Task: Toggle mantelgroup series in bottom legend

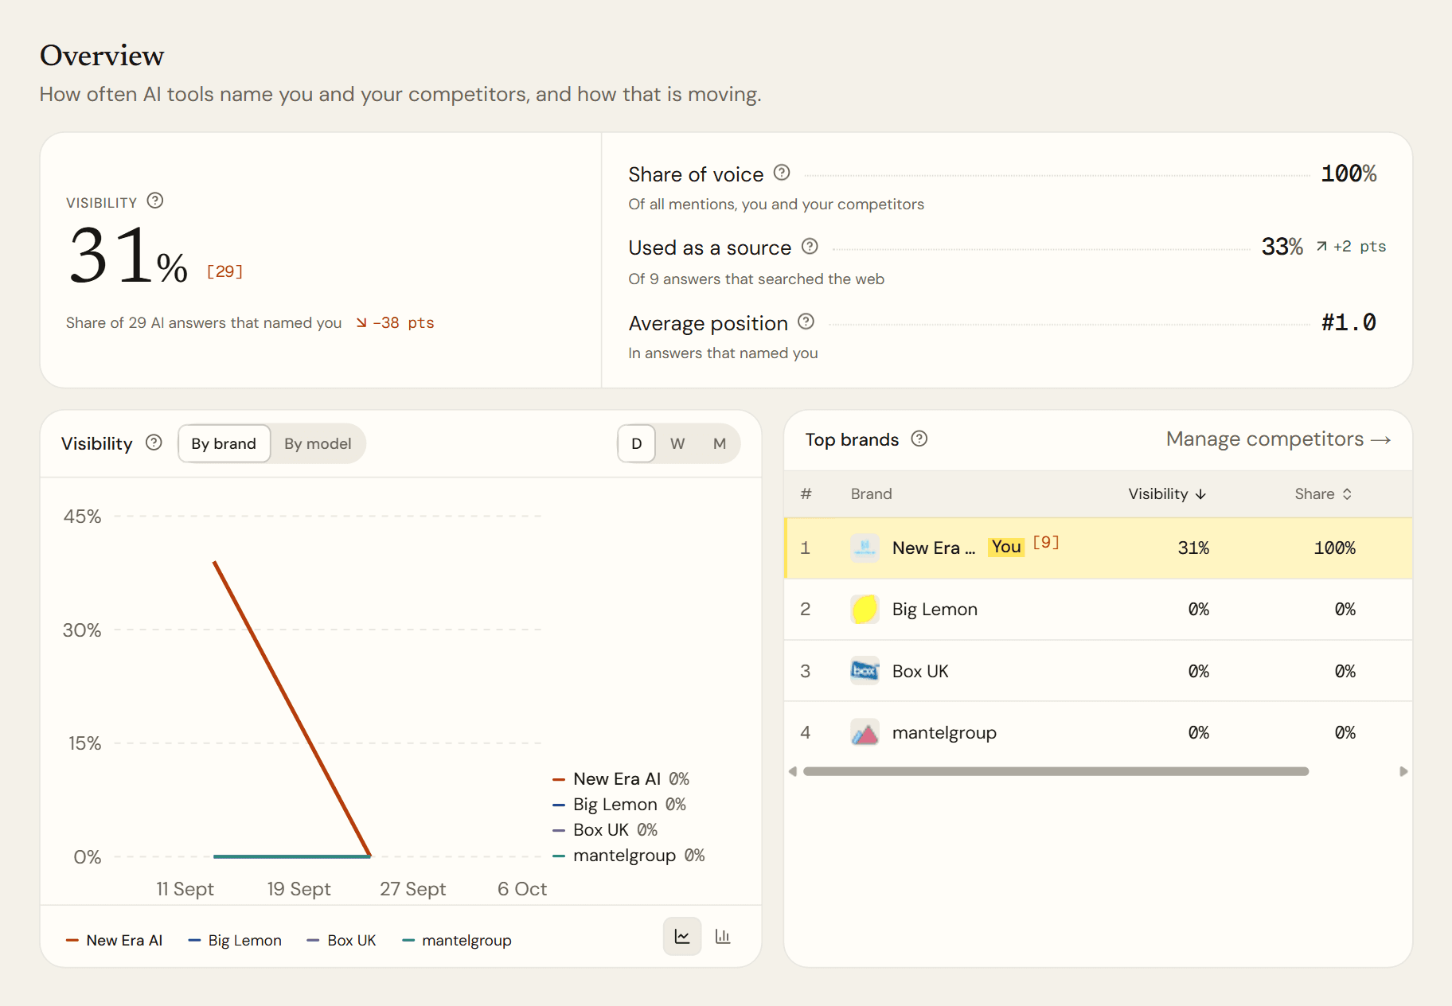Action: click(x=457, y=940)
